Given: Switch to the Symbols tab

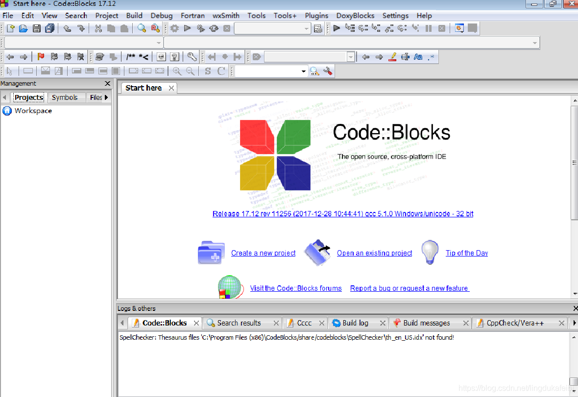Looking at the screenshot, I should click(x=65, y=97).
